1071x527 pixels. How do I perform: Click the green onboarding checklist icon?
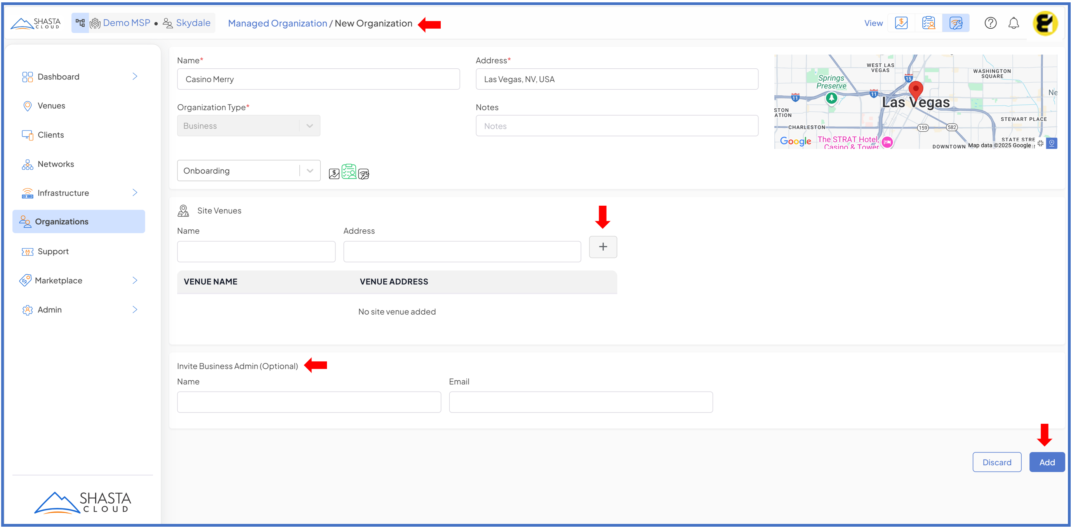[349, 172]
